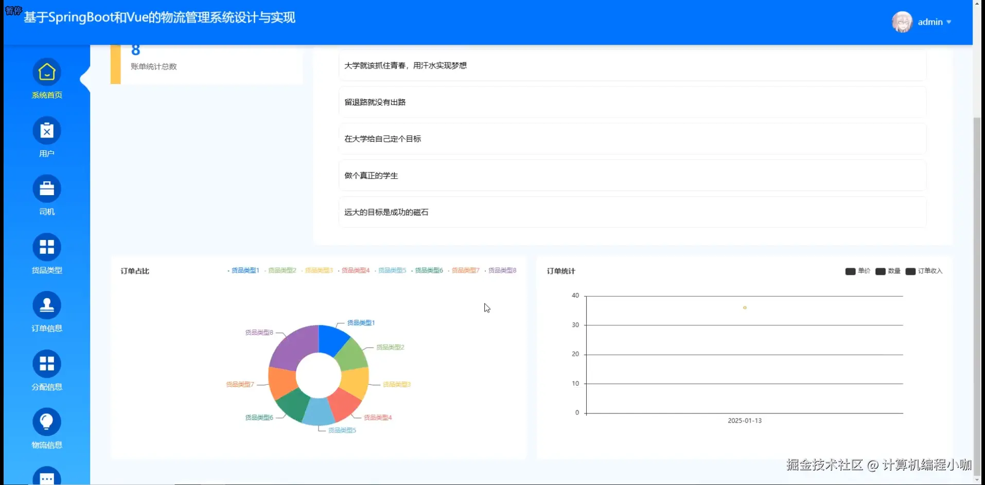The image size is (985, 485).
Task: Click the system title 基于SpringBoot和Vue的物流管理系统设计与实现
Action: tap(160, 18)
